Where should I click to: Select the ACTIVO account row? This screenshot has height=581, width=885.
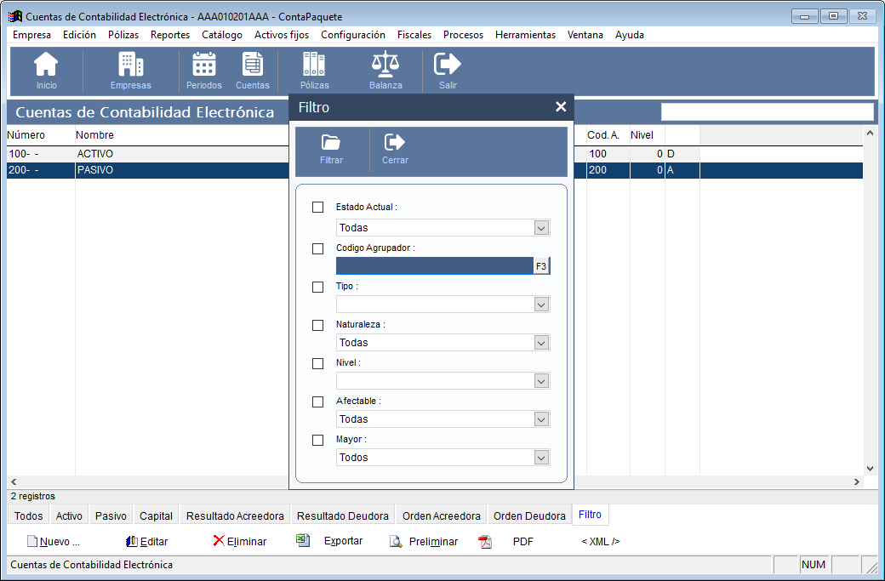click(x=435, y=154)
